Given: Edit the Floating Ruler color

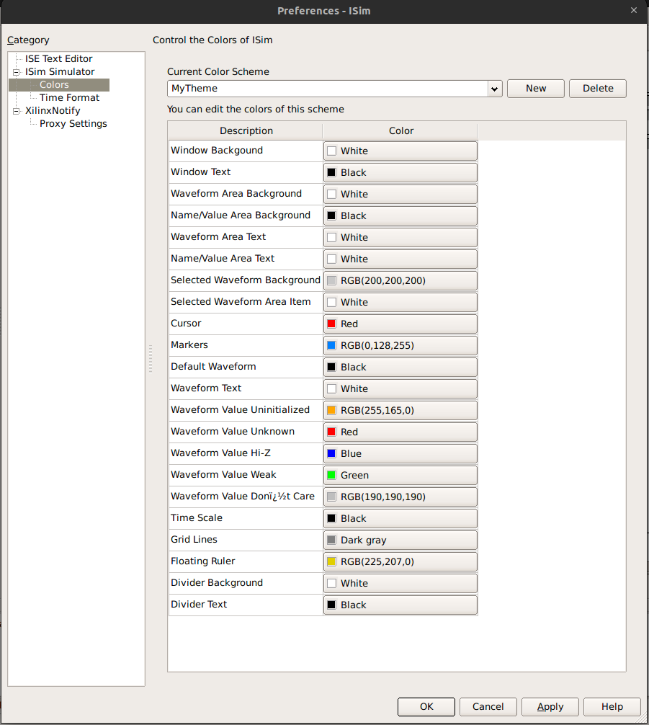Looking at the screenshot, I should 400,561.
